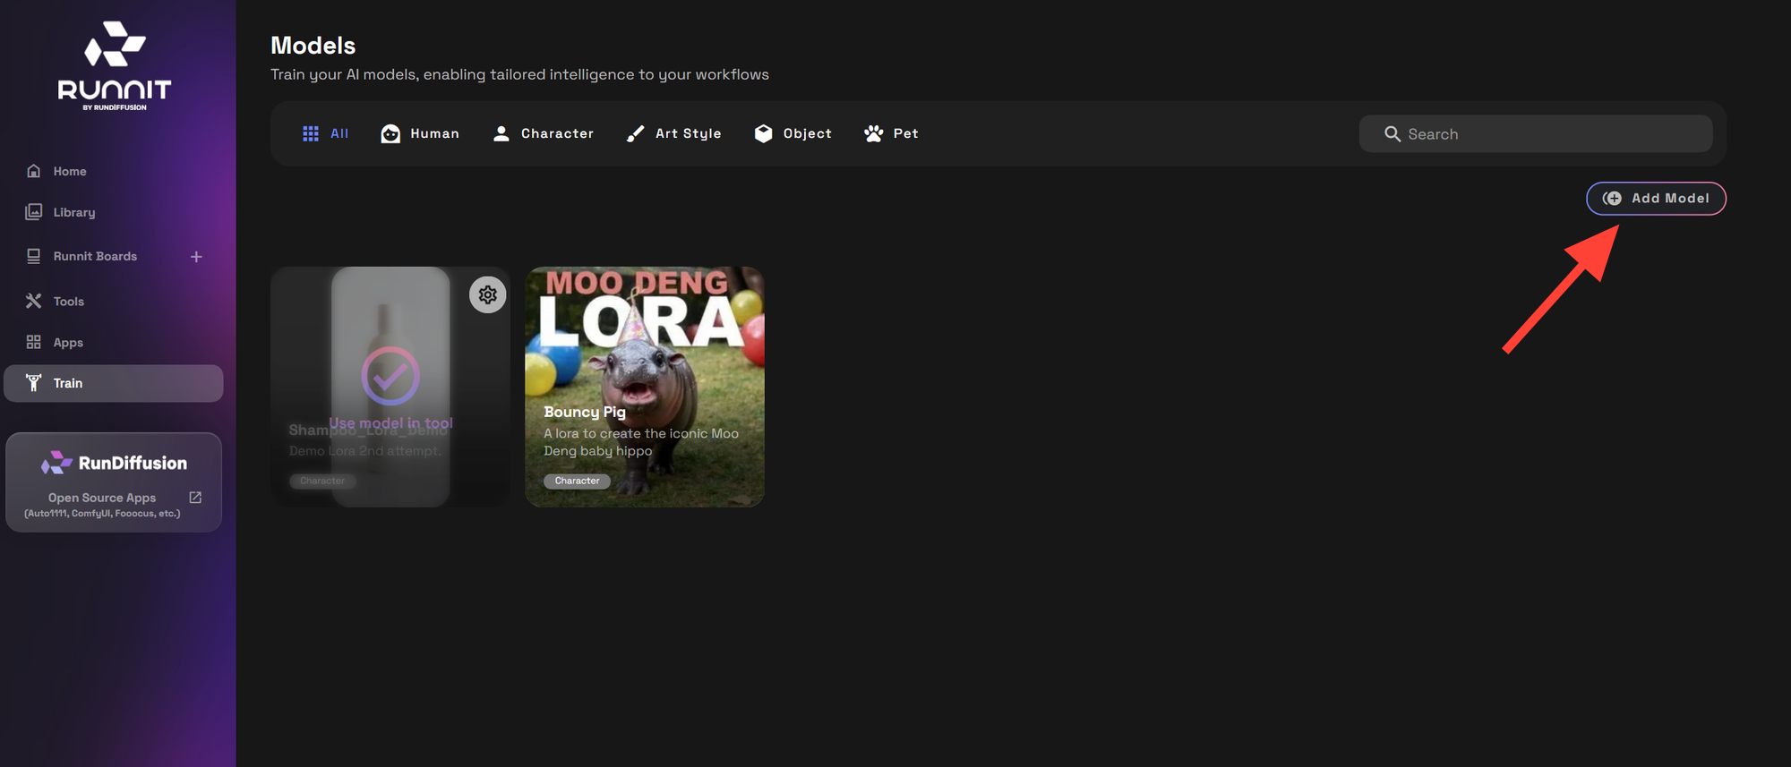Click the Models page heading
Viewport: 1791px width, 767px height.
point(313,46)
